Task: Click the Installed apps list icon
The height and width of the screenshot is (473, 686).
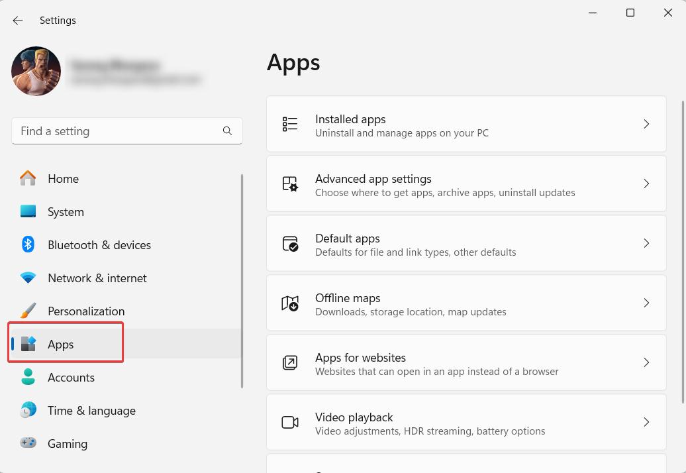Action: [290, 123]
